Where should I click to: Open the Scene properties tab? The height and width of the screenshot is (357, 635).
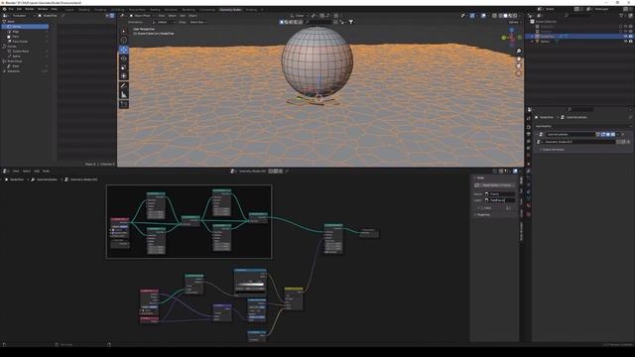[529, 149]
